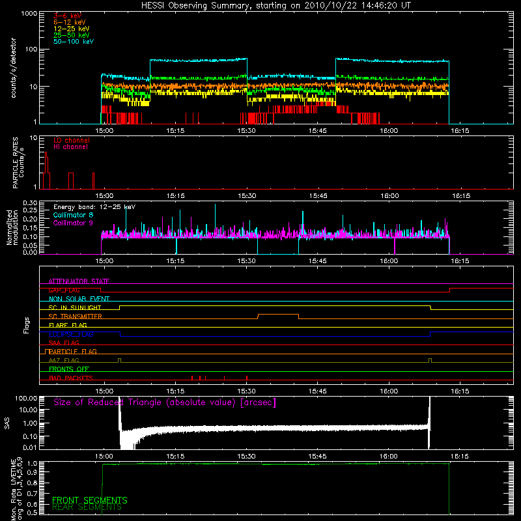Click the FRONTS_OFF flag label
521x521 pixels.
click(69, 369)
